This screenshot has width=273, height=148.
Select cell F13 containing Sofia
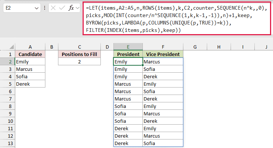[163, 143]
